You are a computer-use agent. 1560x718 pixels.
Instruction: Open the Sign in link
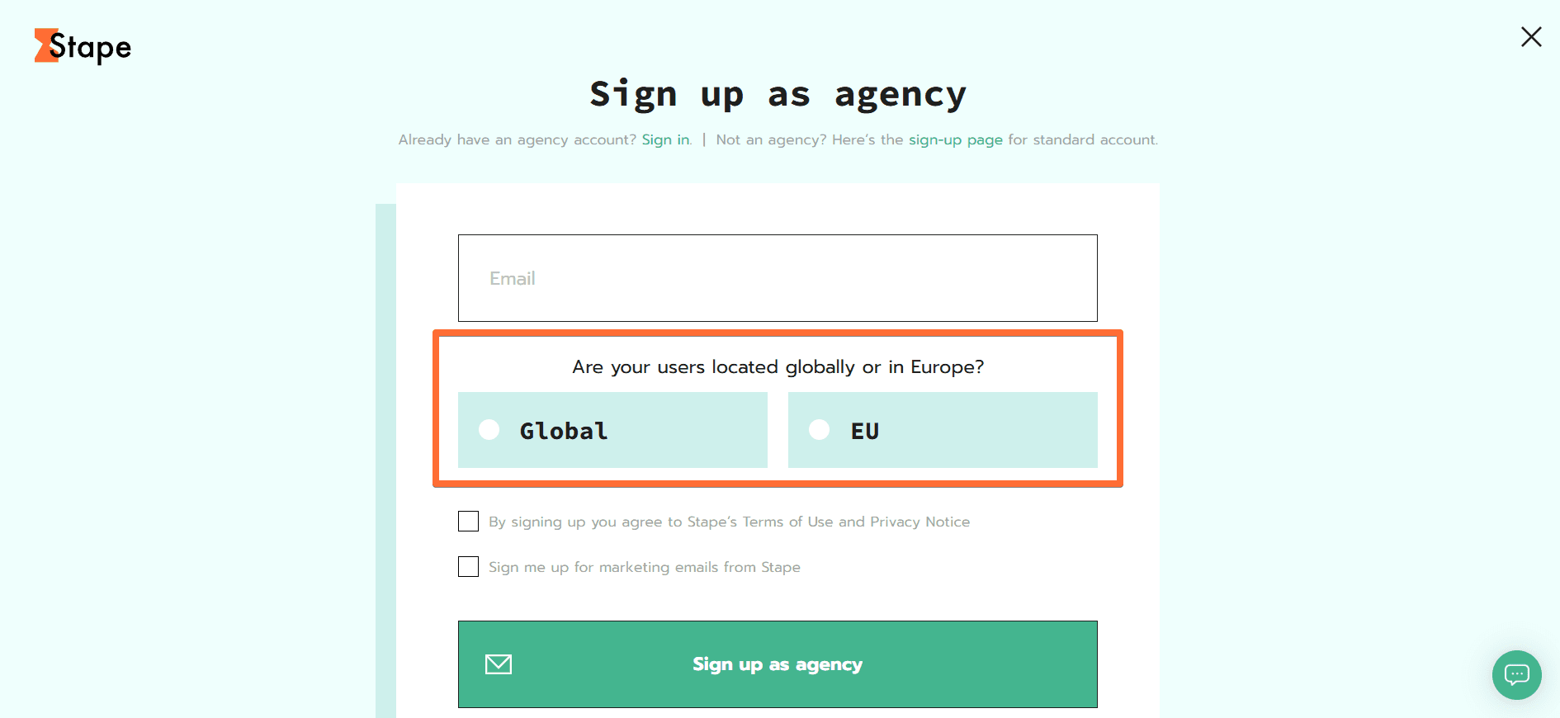664,139
